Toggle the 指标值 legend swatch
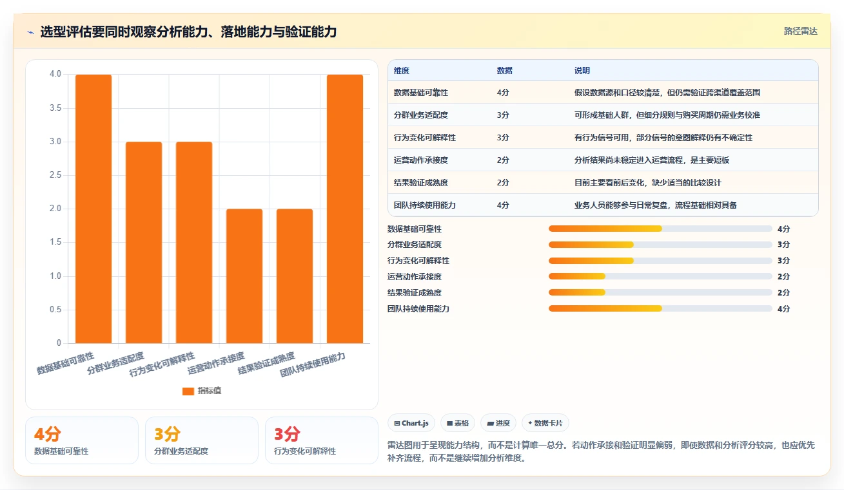Image resolution: width=844 pixels, height=490 pixels. pyautogui.click(x=188, y=391)
